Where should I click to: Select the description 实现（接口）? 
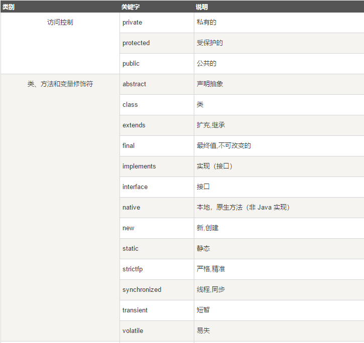coord(215,166)
